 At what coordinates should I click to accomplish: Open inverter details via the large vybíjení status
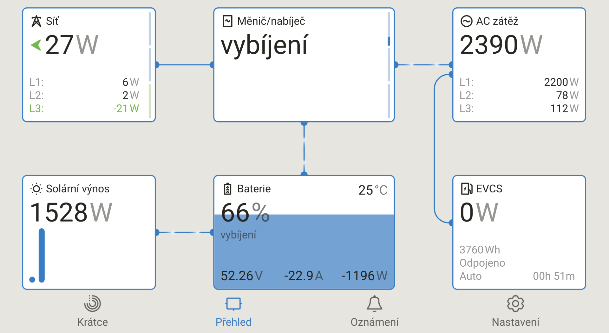coord(264,46)
